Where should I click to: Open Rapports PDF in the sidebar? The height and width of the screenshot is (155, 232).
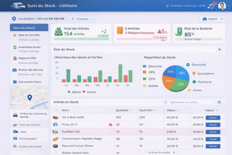pos(27,58)
